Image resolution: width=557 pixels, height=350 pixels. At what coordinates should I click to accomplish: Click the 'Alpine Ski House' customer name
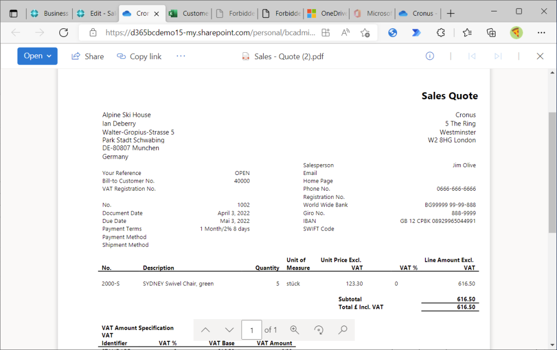tap(126, 115)
